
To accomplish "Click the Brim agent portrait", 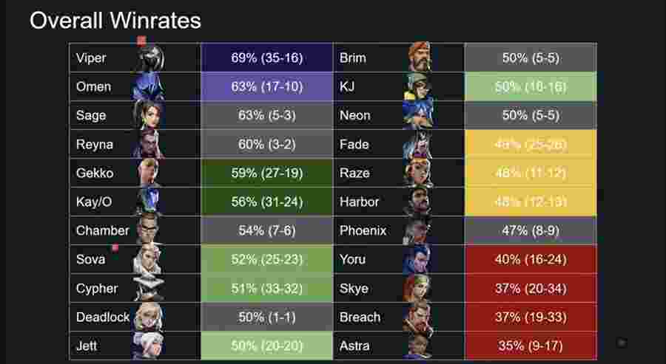I will [420, 56].
